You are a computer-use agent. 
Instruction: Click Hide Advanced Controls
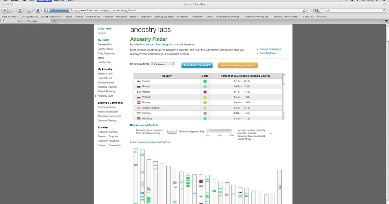[x=144, y=125]
